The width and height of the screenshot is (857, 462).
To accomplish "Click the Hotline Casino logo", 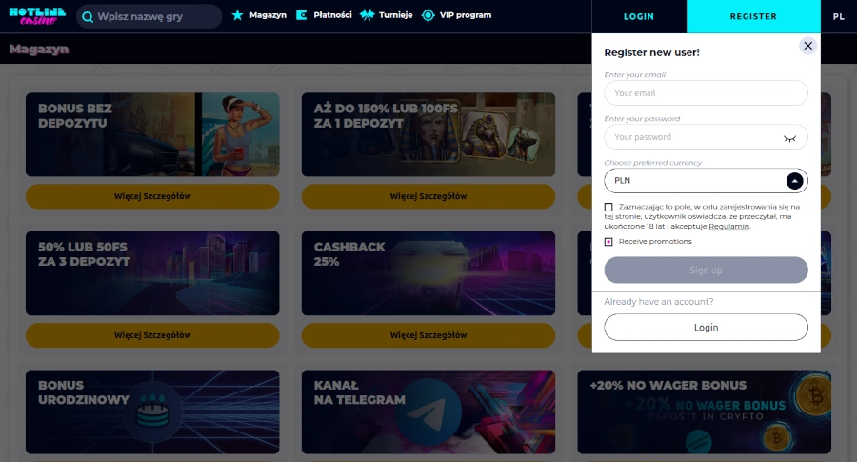I will (37, 16).
